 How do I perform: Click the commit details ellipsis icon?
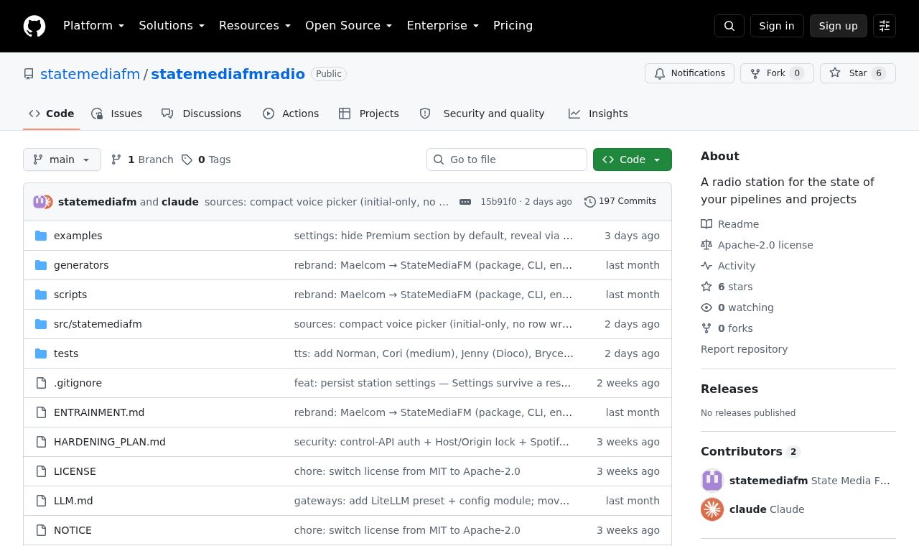pos(465,202)
